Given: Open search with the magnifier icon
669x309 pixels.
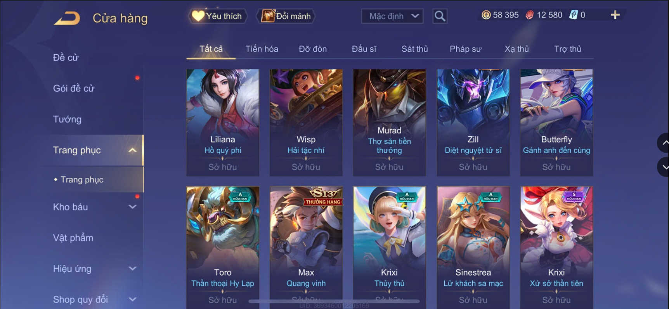Looking at the screenshot, I should pyautogui.click(x=440, y=16).
